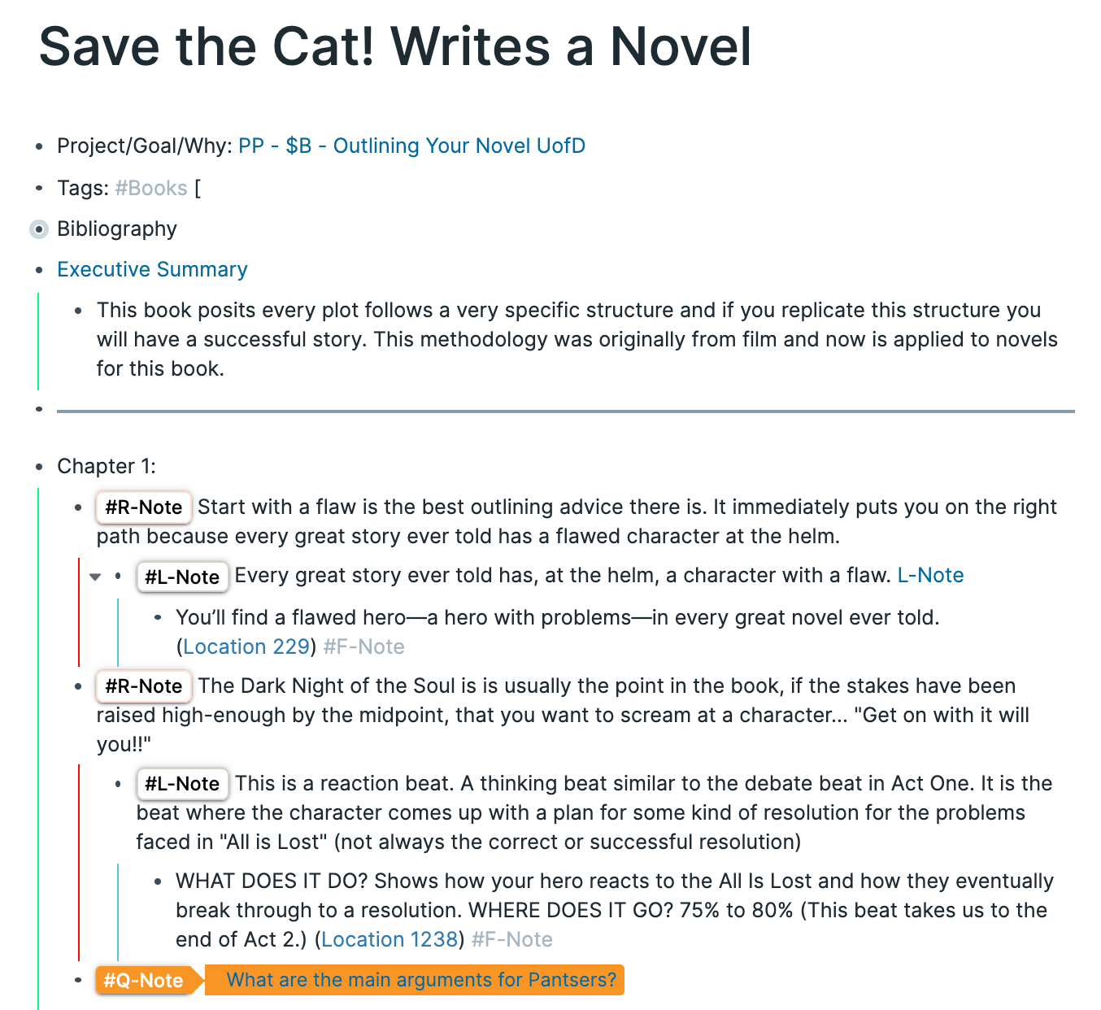The width and height of the screenshot is (1101, 1010).
Task: Click the bullet beside the Tags line
Action: coord(38,189)
